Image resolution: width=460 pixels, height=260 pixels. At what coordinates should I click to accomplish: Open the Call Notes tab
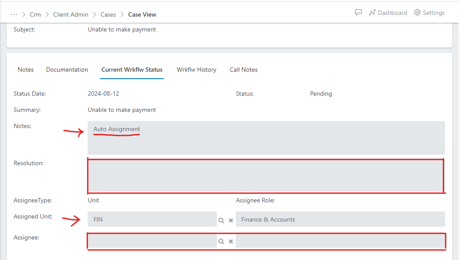coord(244,69)
